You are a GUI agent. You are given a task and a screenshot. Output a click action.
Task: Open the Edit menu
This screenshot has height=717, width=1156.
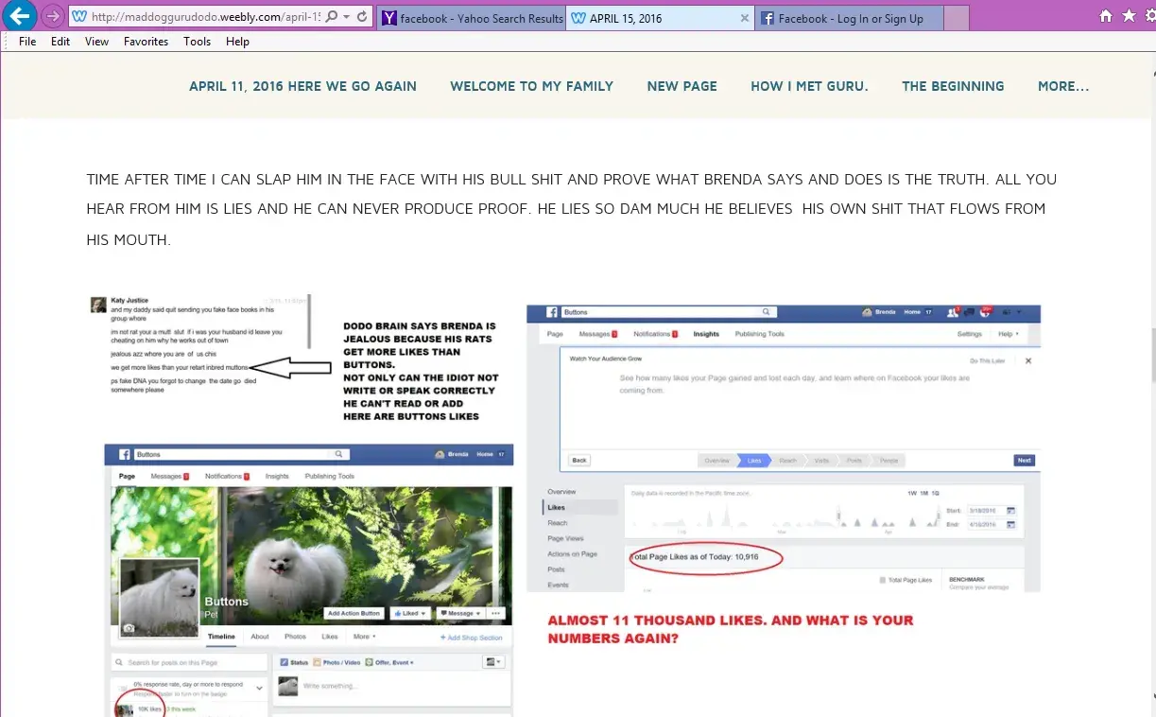click(x=60, y=42)
